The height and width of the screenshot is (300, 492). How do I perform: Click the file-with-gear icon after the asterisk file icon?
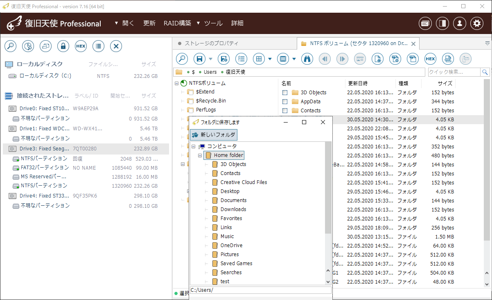pyautogui.click(x=395, y=59)
